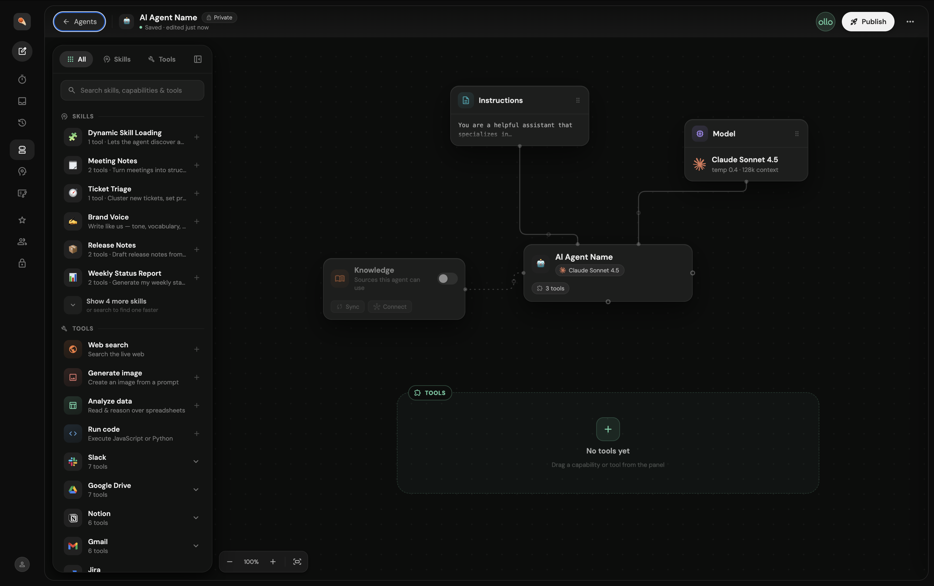
Task: Collapse the side panel with the panel icon
Action: tap(198, 59)
